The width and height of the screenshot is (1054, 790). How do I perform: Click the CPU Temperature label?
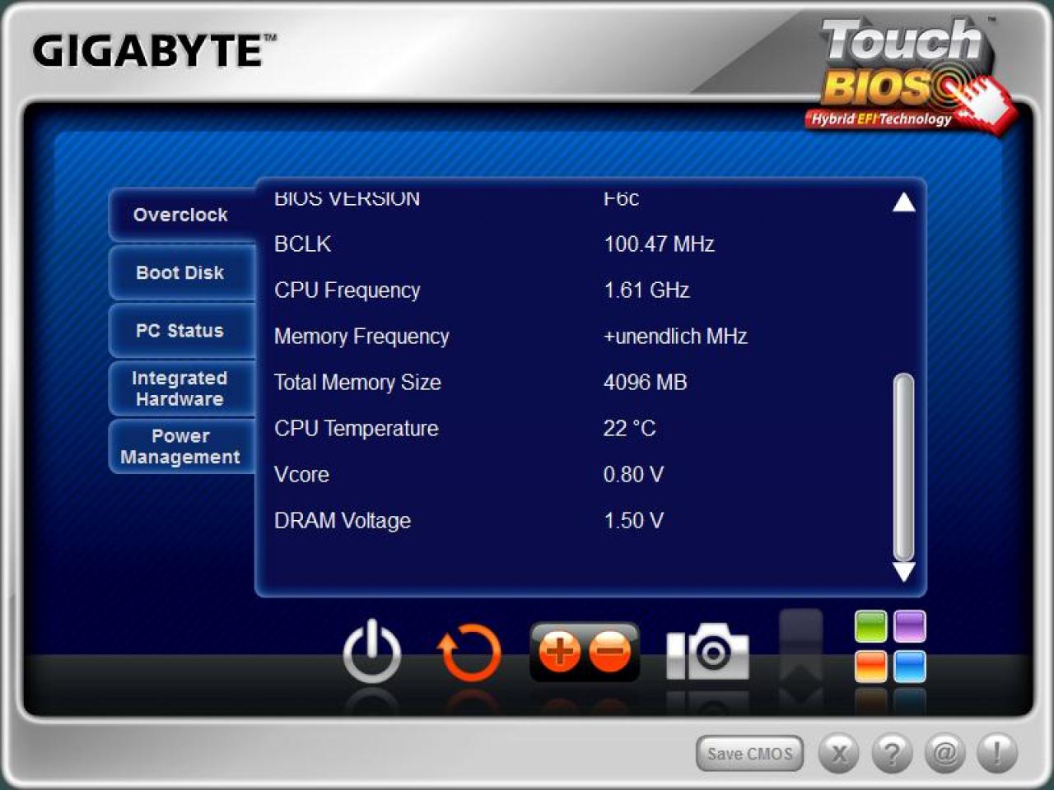(357, 428)
